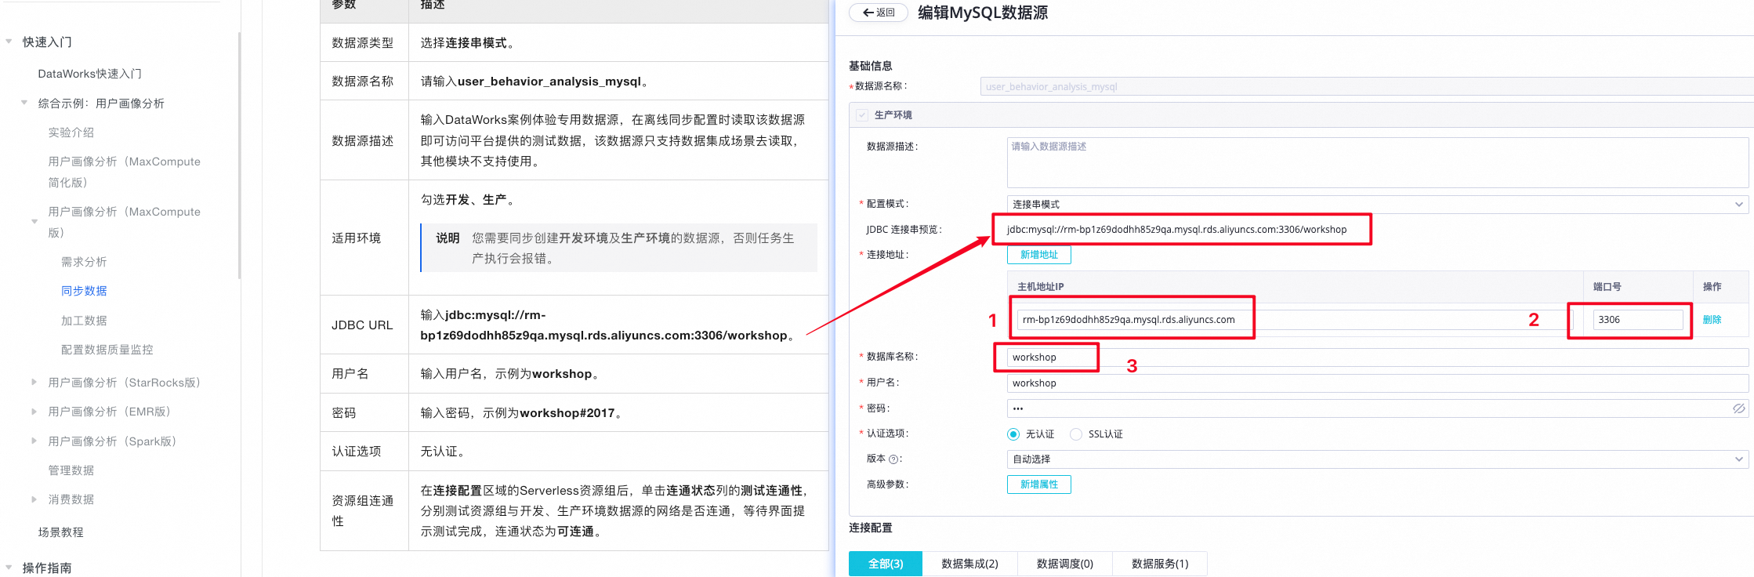Click the 资源组连通性 table cell
The width and height of the screenshot is (1754, 577).
point(364,511)
